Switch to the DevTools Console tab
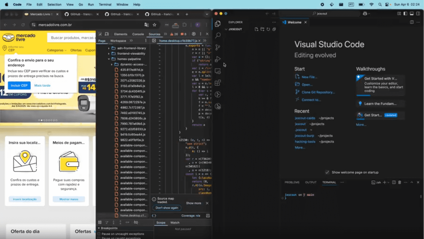The image size is (424, 239). coord(138,34)
